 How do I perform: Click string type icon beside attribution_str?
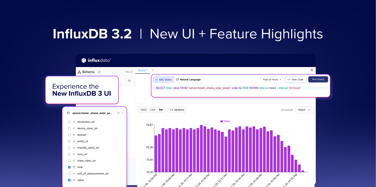click(x=74, y=122)
